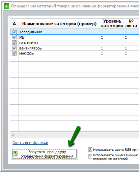Uncheck the МБТ row checkbox
The image size is (139, 172).
pyautogui.click(x=14, y=37)
